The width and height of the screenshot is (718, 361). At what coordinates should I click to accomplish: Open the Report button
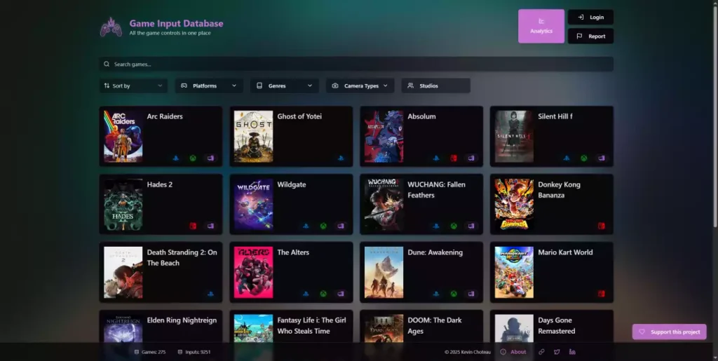pos(590,36)
